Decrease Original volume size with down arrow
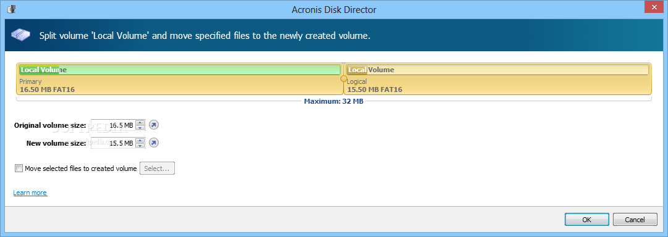The height and width of the screenshot is (237, 668). click(140, 128)
